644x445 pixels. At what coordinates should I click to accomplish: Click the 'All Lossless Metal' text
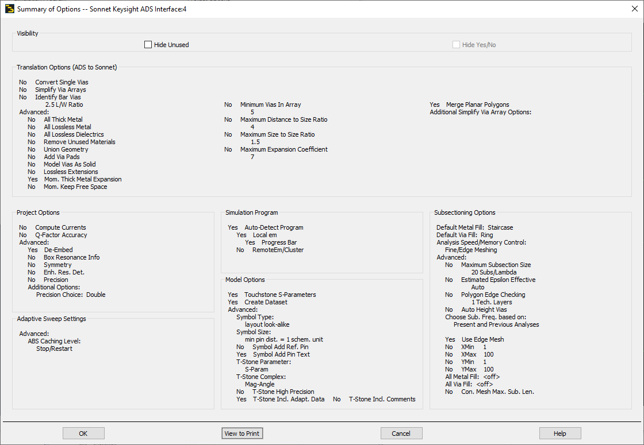[67, 127]
